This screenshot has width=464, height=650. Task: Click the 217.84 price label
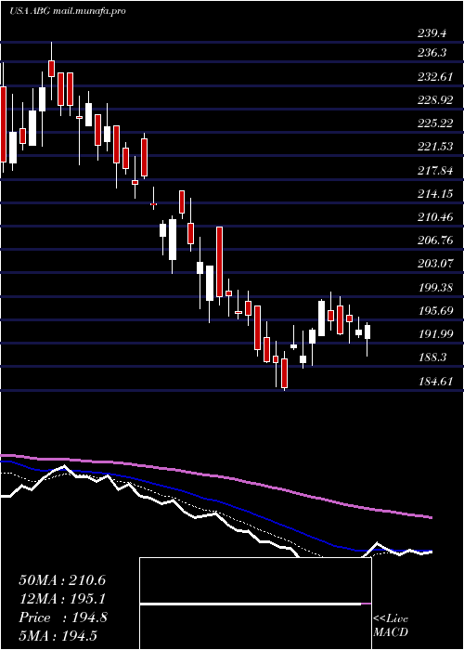click(x=434, y=170)
